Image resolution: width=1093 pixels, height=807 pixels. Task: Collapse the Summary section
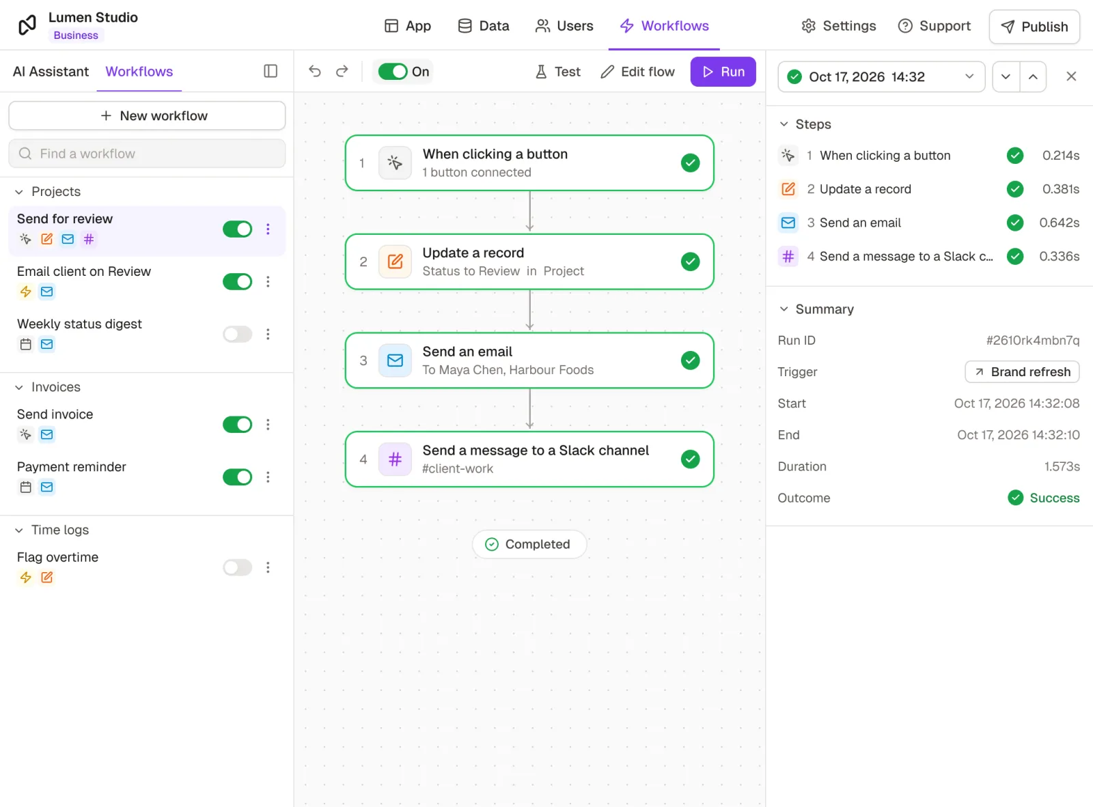[784, 309]
